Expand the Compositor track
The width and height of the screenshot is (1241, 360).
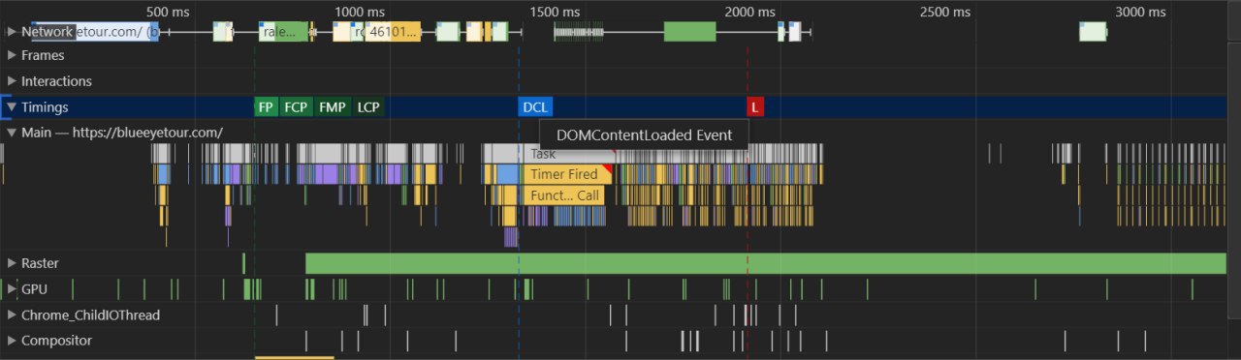[12, 341]
